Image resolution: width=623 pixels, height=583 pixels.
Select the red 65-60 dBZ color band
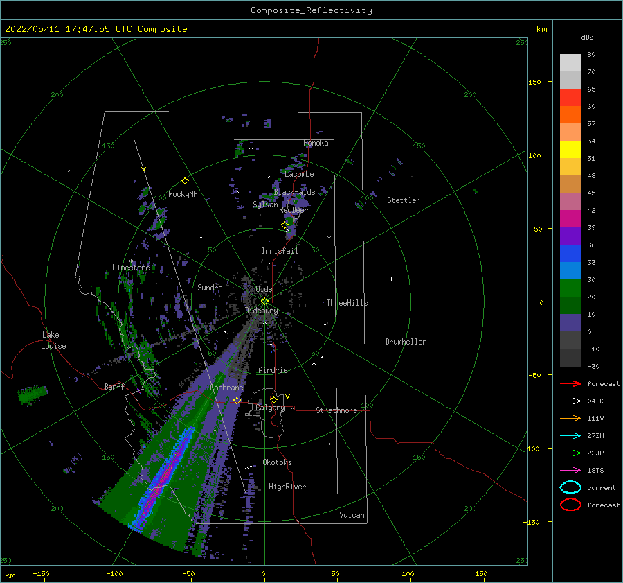(570, 98)
